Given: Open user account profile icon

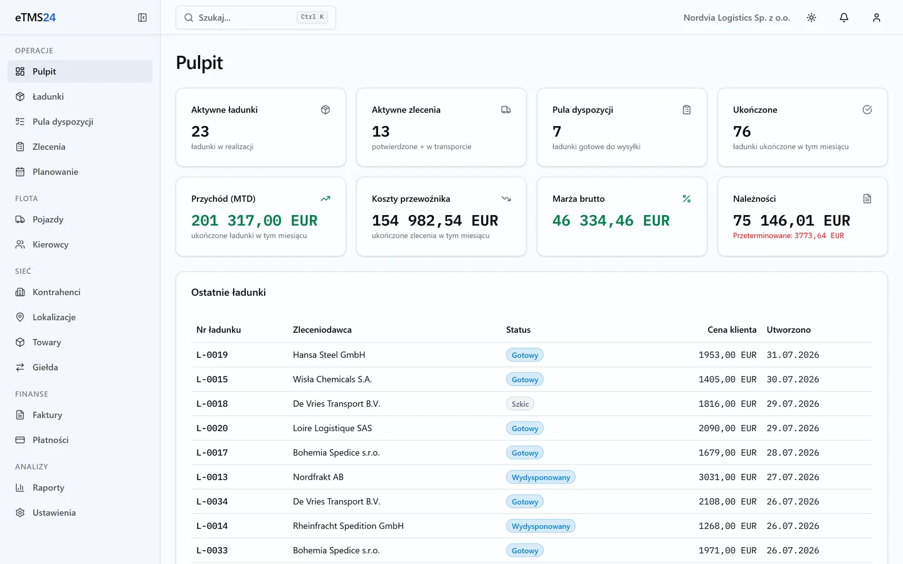Looking at the screenshot, I should coord(877,18).
